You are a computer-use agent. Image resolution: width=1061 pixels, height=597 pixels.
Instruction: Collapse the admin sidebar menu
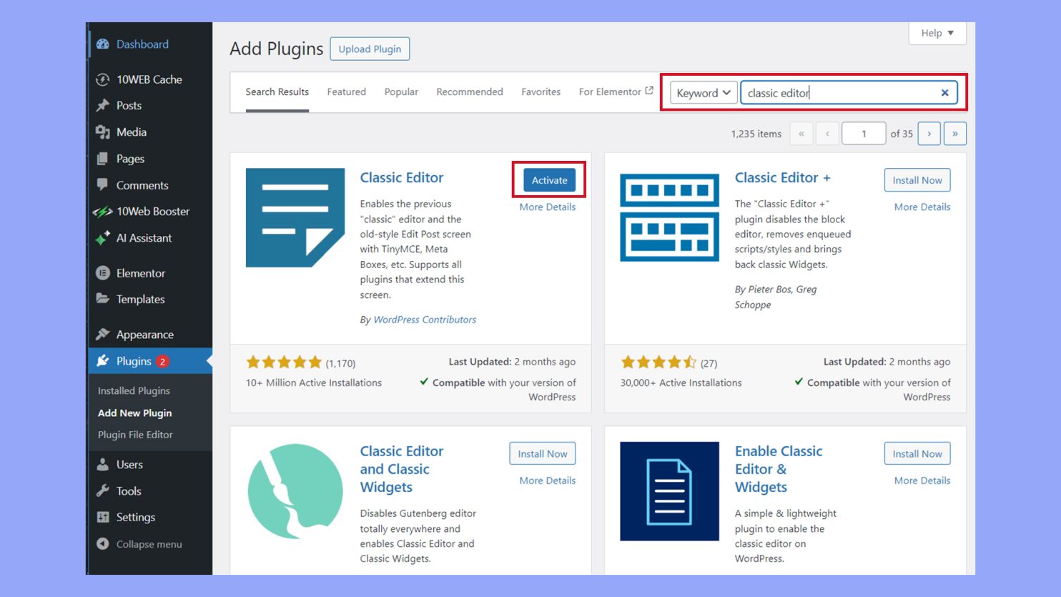tap(103, 543)
